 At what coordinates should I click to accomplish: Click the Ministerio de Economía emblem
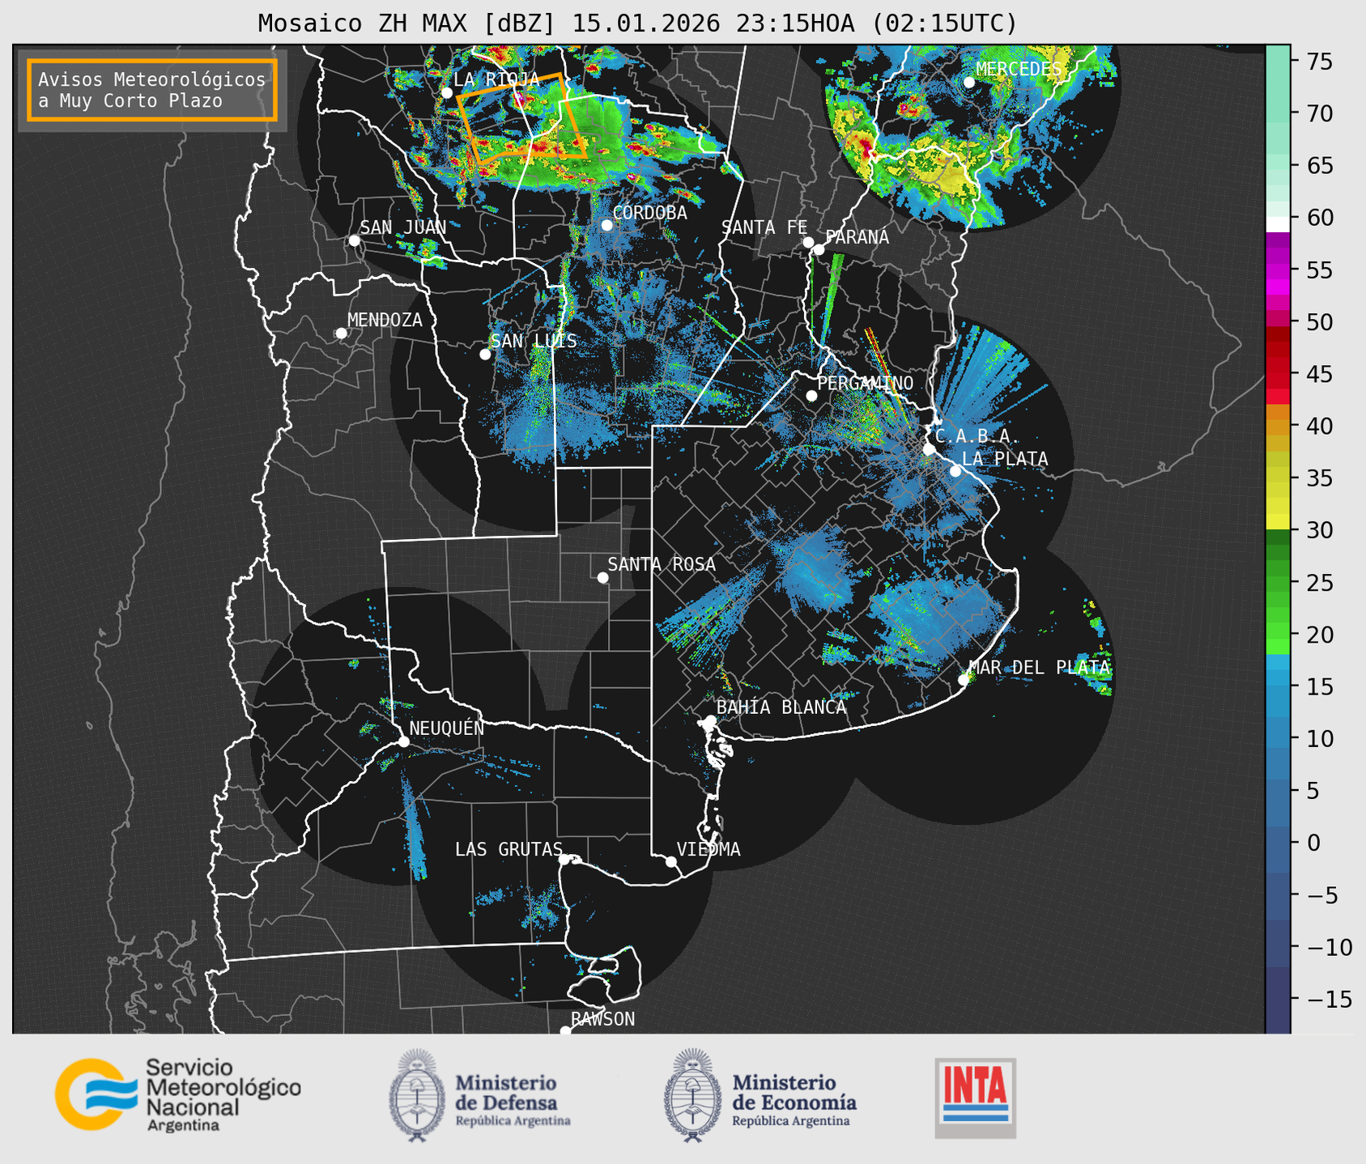693,1096
